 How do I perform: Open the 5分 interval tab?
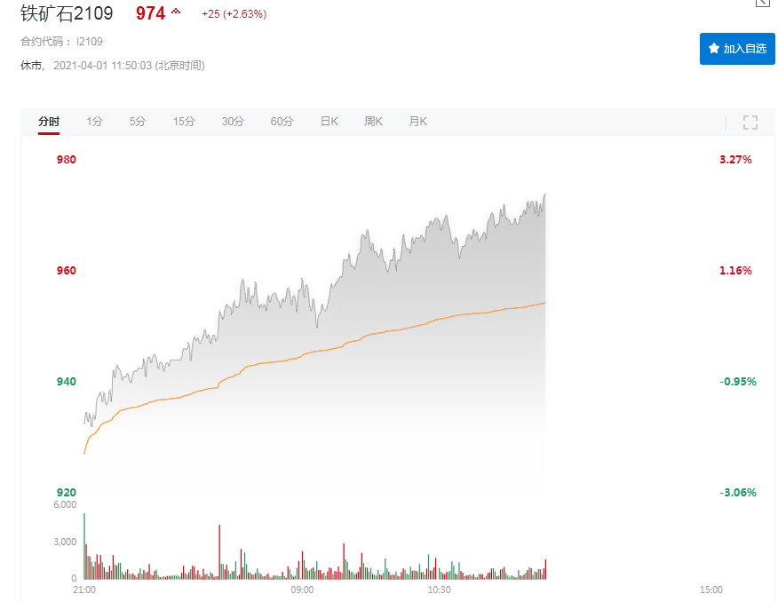[x=137, y=122]
